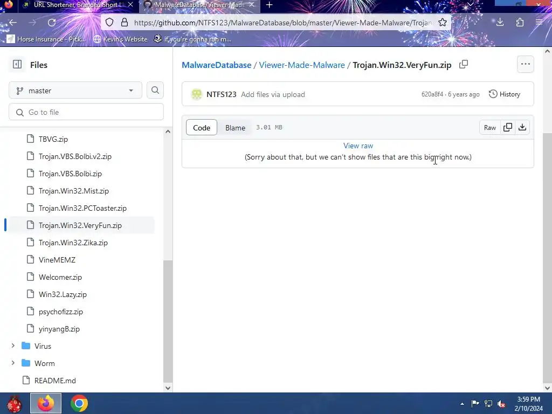Screen dimensions: 552x414
Task: Open the extensions puzzle icon
Action: 520,23
